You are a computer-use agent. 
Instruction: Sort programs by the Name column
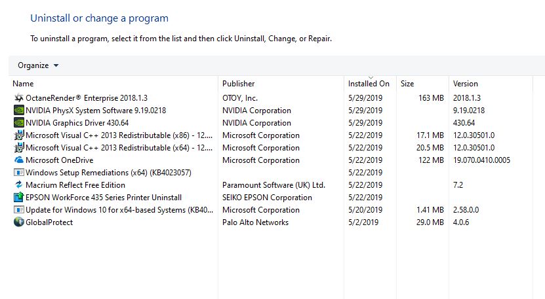pos(23,84)
